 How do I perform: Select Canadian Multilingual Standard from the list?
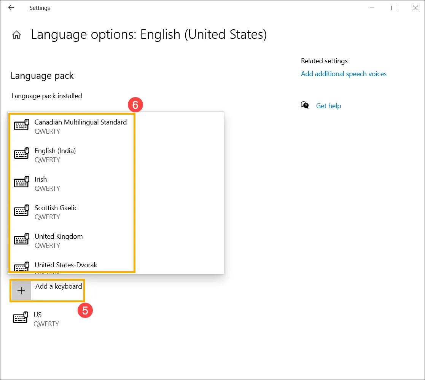coord(80,122)
